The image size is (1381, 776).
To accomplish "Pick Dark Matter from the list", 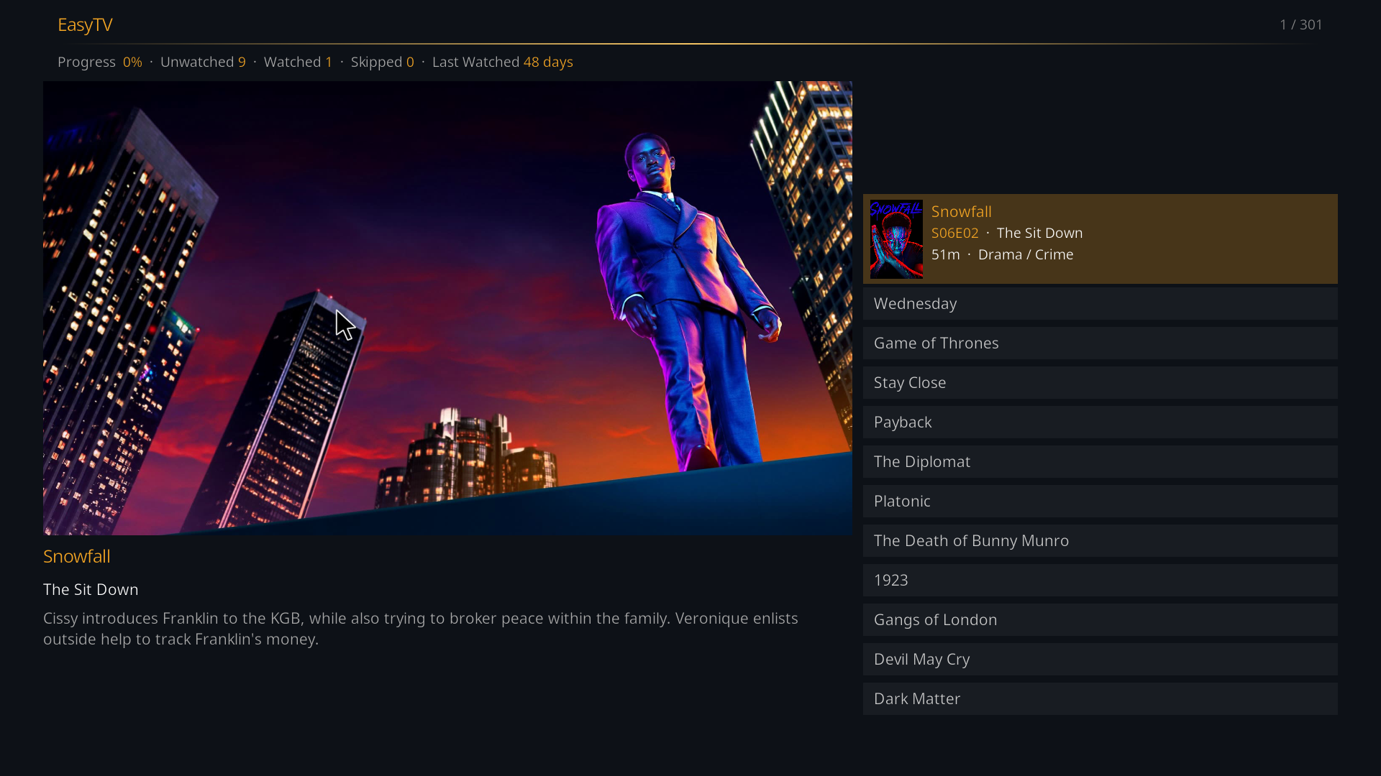I will click(x=1100, y=699).
